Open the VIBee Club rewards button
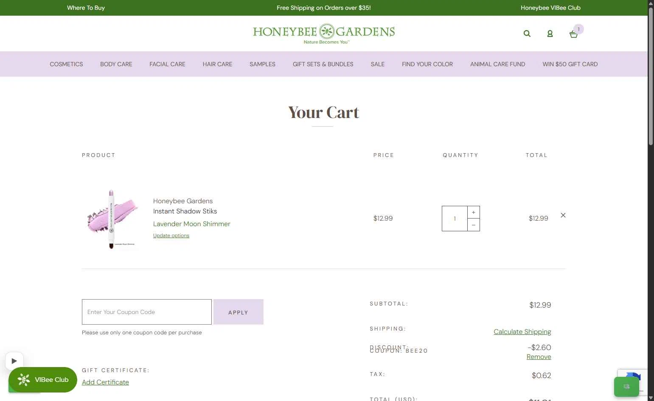Viewport: 654px width, 401px height. 43,380
